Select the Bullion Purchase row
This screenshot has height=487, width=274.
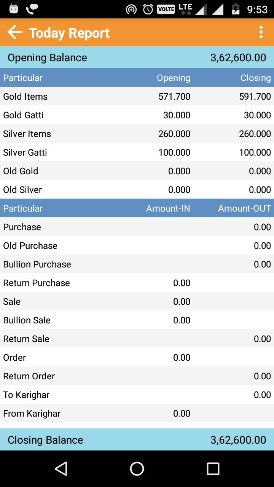[x=137, y=264]
